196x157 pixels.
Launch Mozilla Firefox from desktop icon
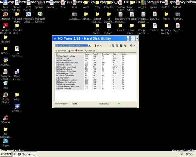(x=6, y=98)
